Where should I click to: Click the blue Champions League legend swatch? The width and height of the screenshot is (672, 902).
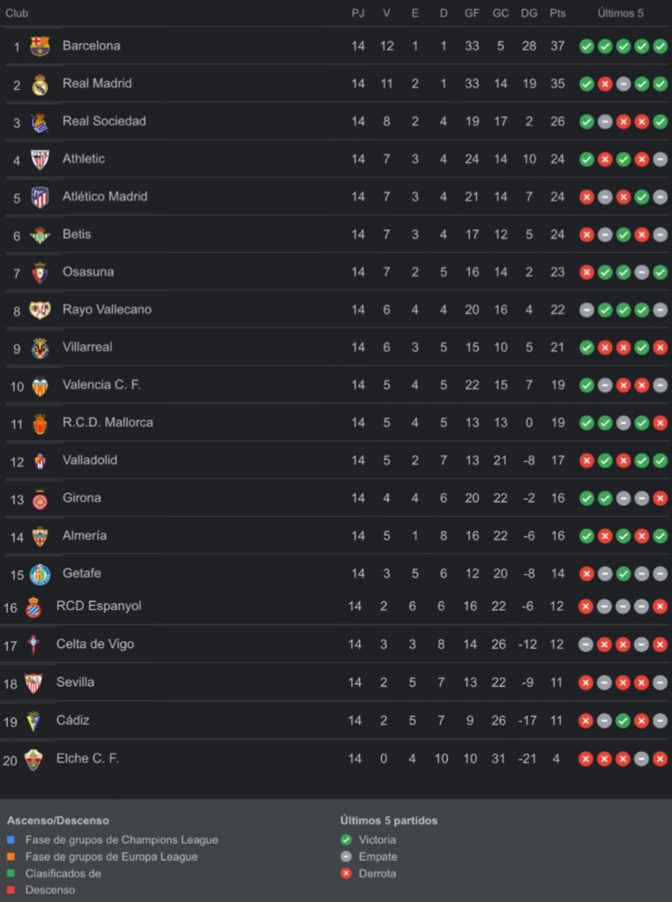tap(11, 840)
